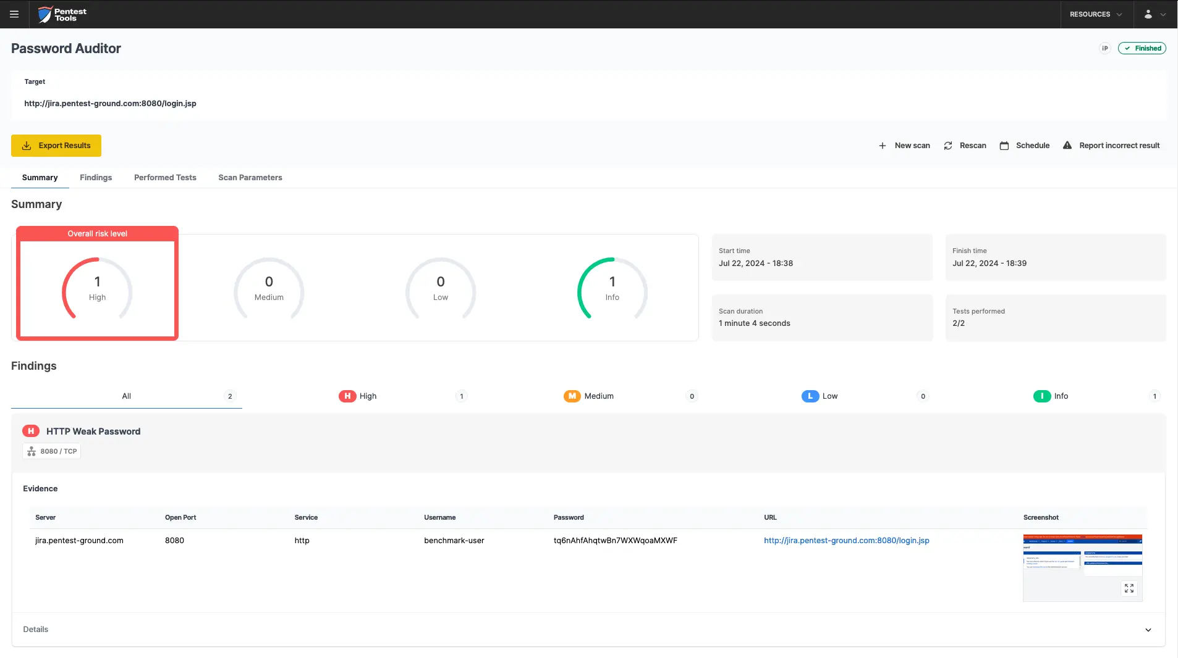Click the Low risk gauge
Screen dimensions: 1178x658
[441, 289]
